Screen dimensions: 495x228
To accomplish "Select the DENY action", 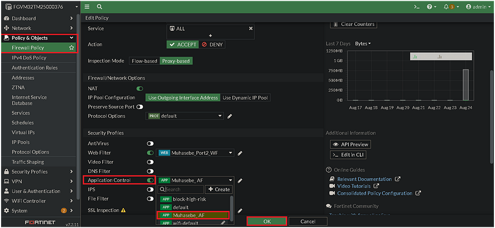I will pyautogui.click(x=212, y=44).
